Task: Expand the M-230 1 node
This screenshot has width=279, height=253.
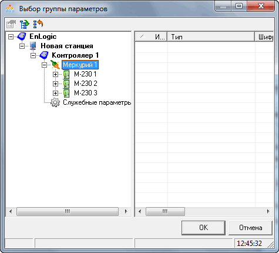Action: (x=55, y=74)
